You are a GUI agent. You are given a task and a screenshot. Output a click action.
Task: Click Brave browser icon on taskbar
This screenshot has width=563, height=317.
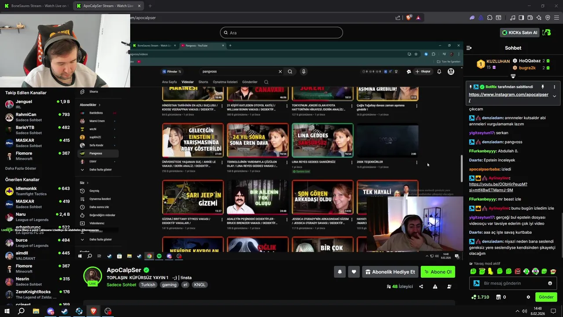point(93,311)
